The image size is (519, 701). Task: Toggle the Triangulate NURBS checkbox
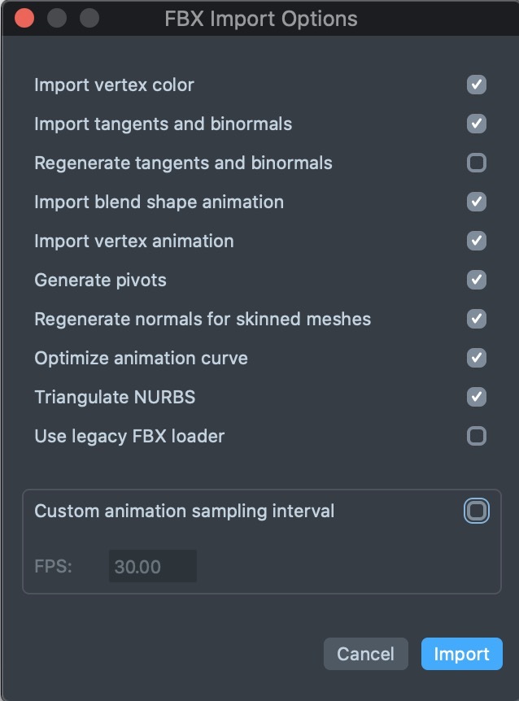[477, 397]
